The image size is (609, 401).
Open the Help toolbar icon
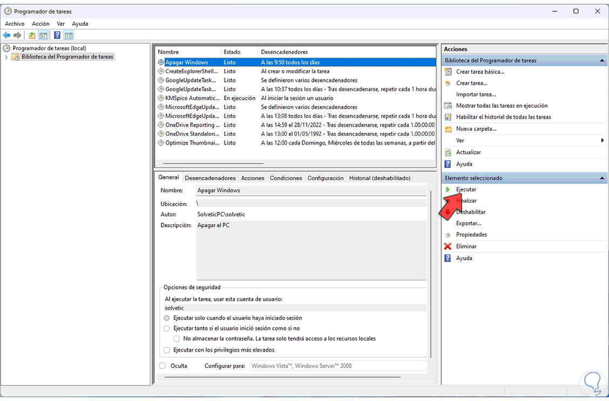coord(57,35)
